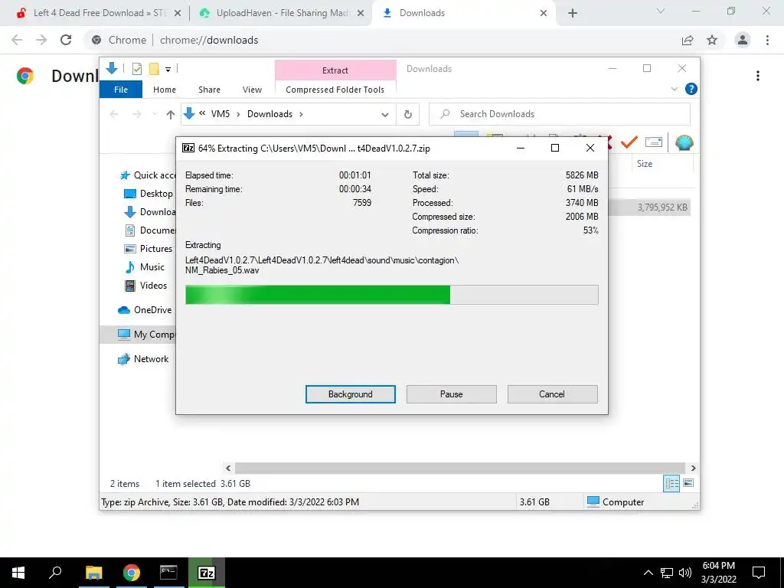Open the Compressed Folder Tools tab
Image resolution: width=784 pixels, height=588 pixels.
click(335, 90)
